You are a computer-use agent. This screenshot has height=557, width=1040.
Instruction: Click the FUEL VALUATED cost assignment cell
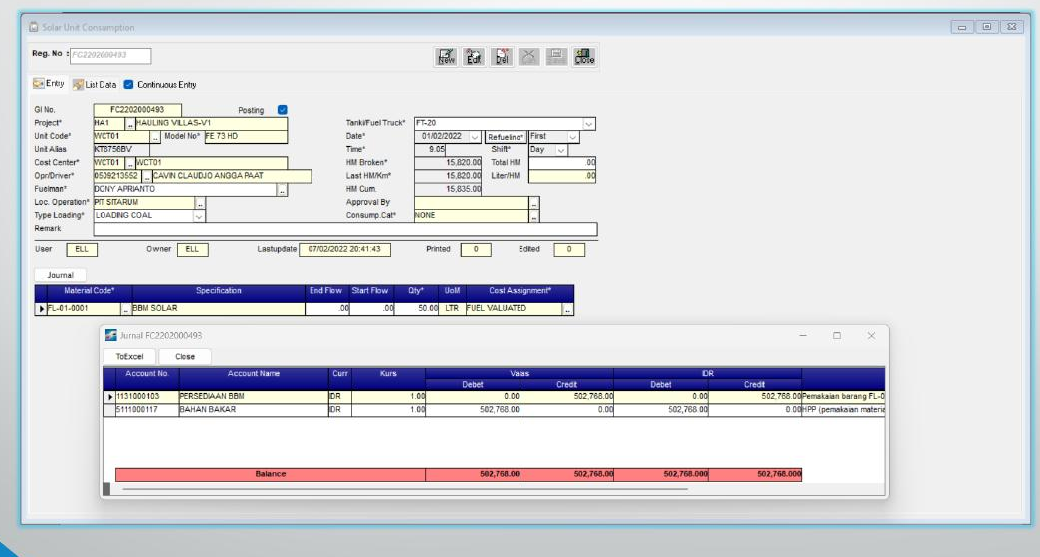515,309
